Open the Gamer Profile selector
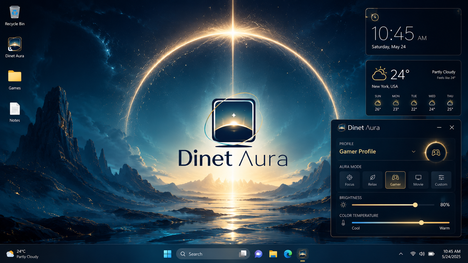The height and width of the screenshot is (263, 468). pyautogui.click(x=378, y=151)
